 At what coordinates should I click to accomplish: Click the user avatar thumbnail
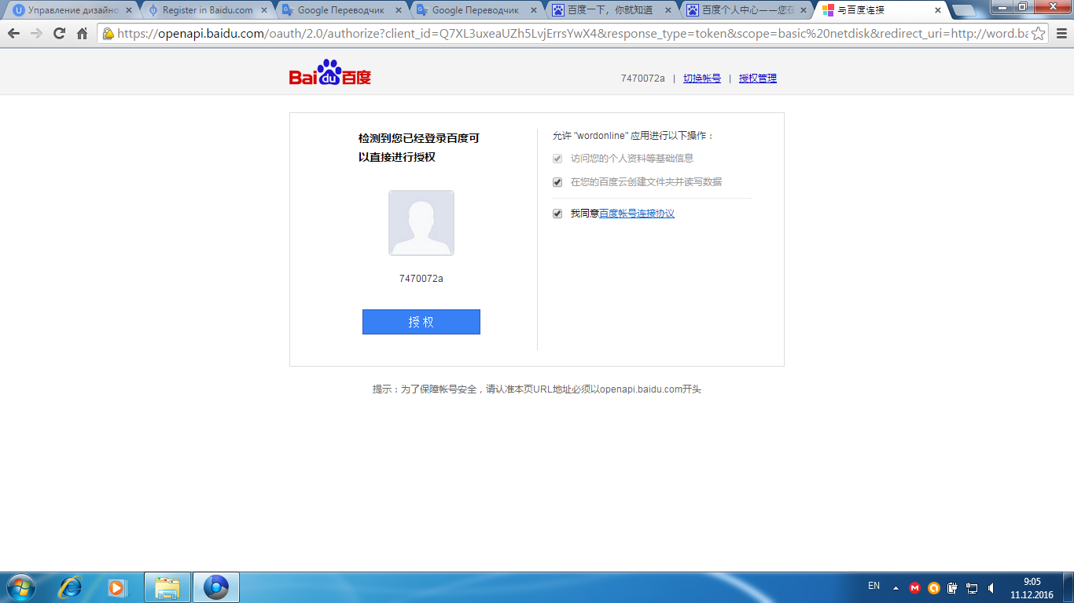[x=421, y=223]
